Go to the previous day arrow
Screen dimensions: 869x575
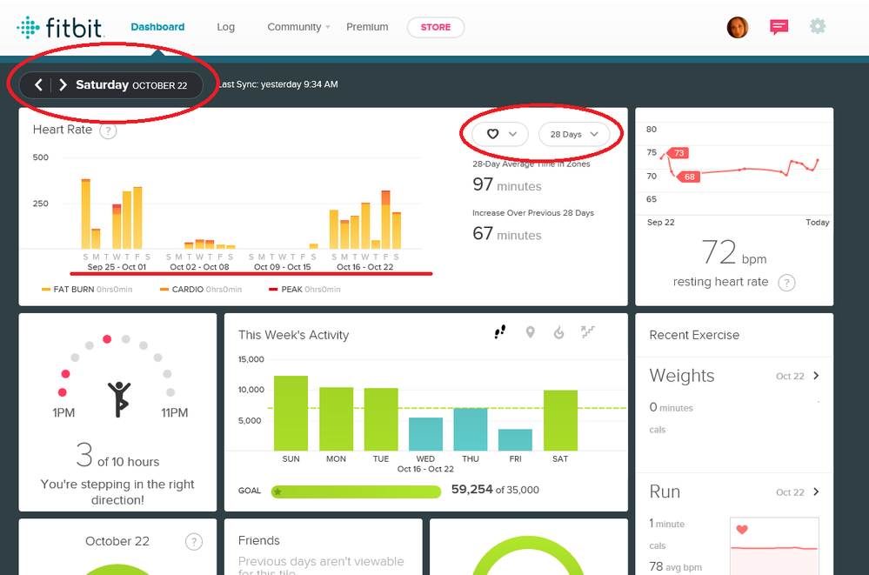pyautogui.click(x=38, y=85)
